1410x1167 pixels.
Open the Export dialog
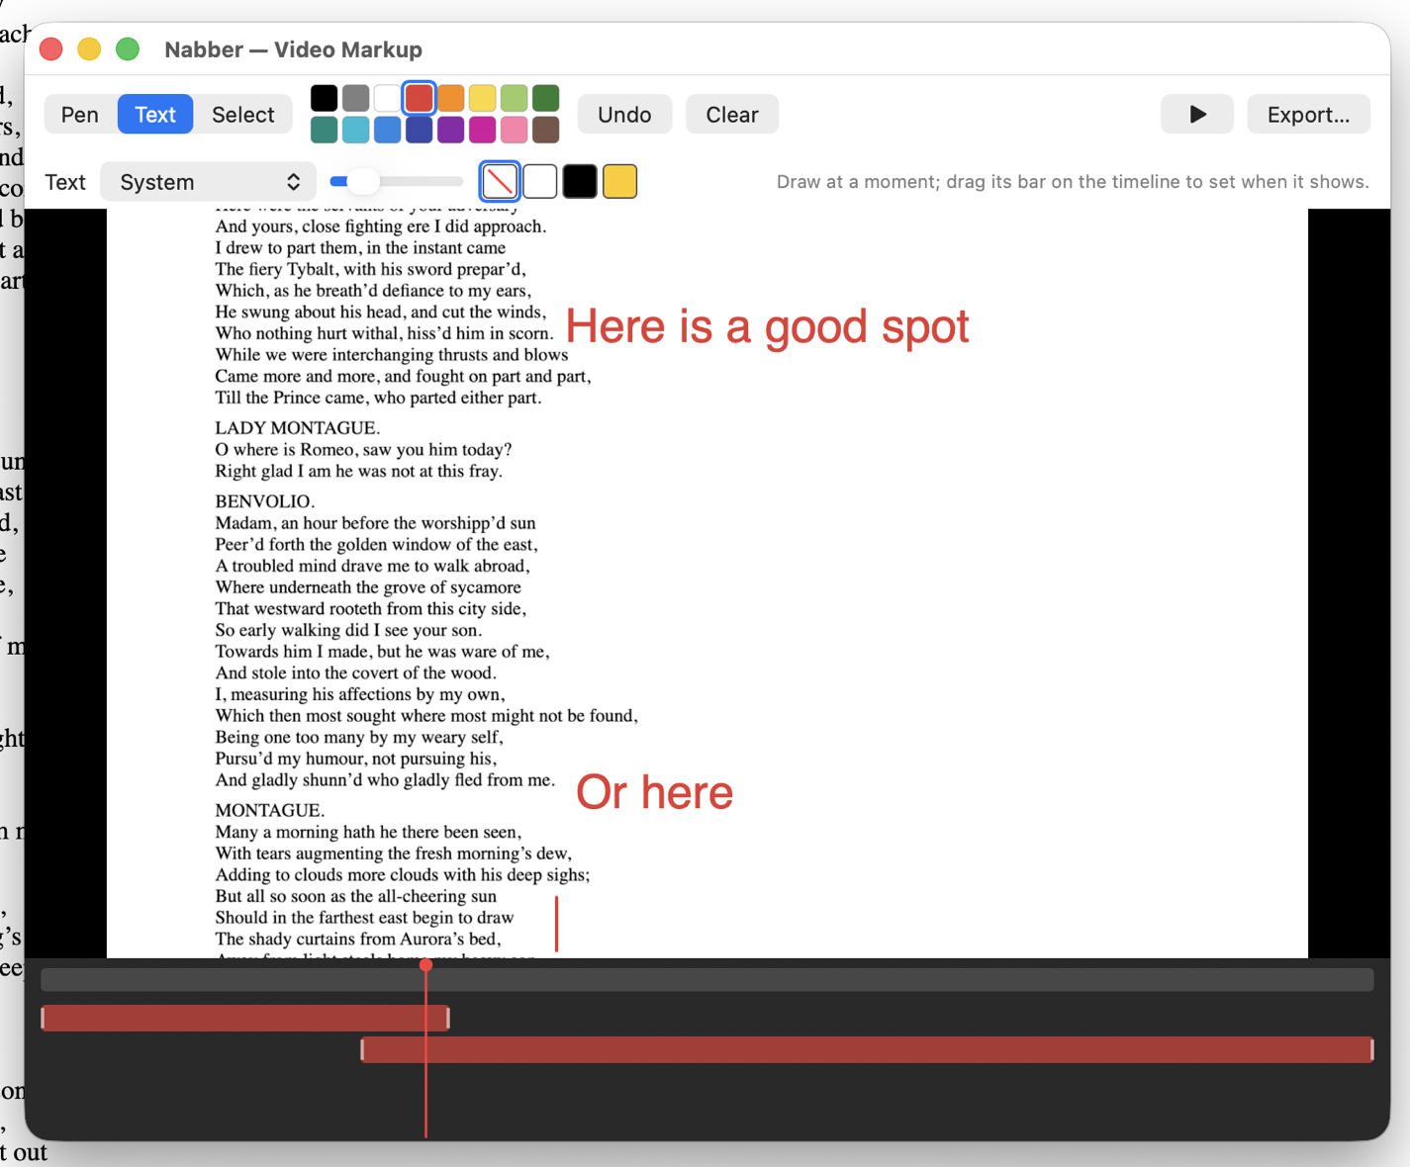point(1308,115)
